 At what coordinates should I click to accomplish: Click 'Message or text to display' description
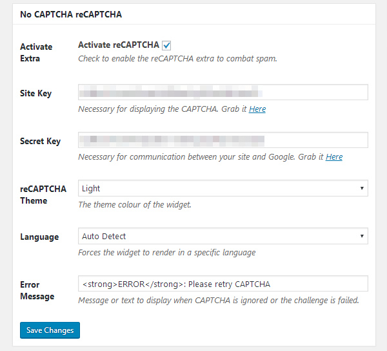point(219,301)
